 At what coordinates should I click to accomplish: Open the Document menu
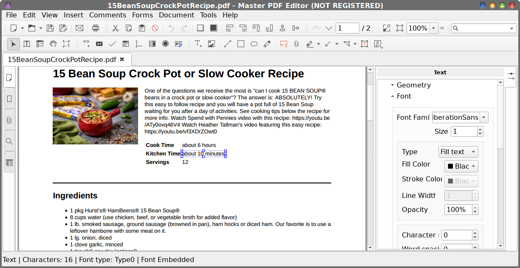coord(176,15)
